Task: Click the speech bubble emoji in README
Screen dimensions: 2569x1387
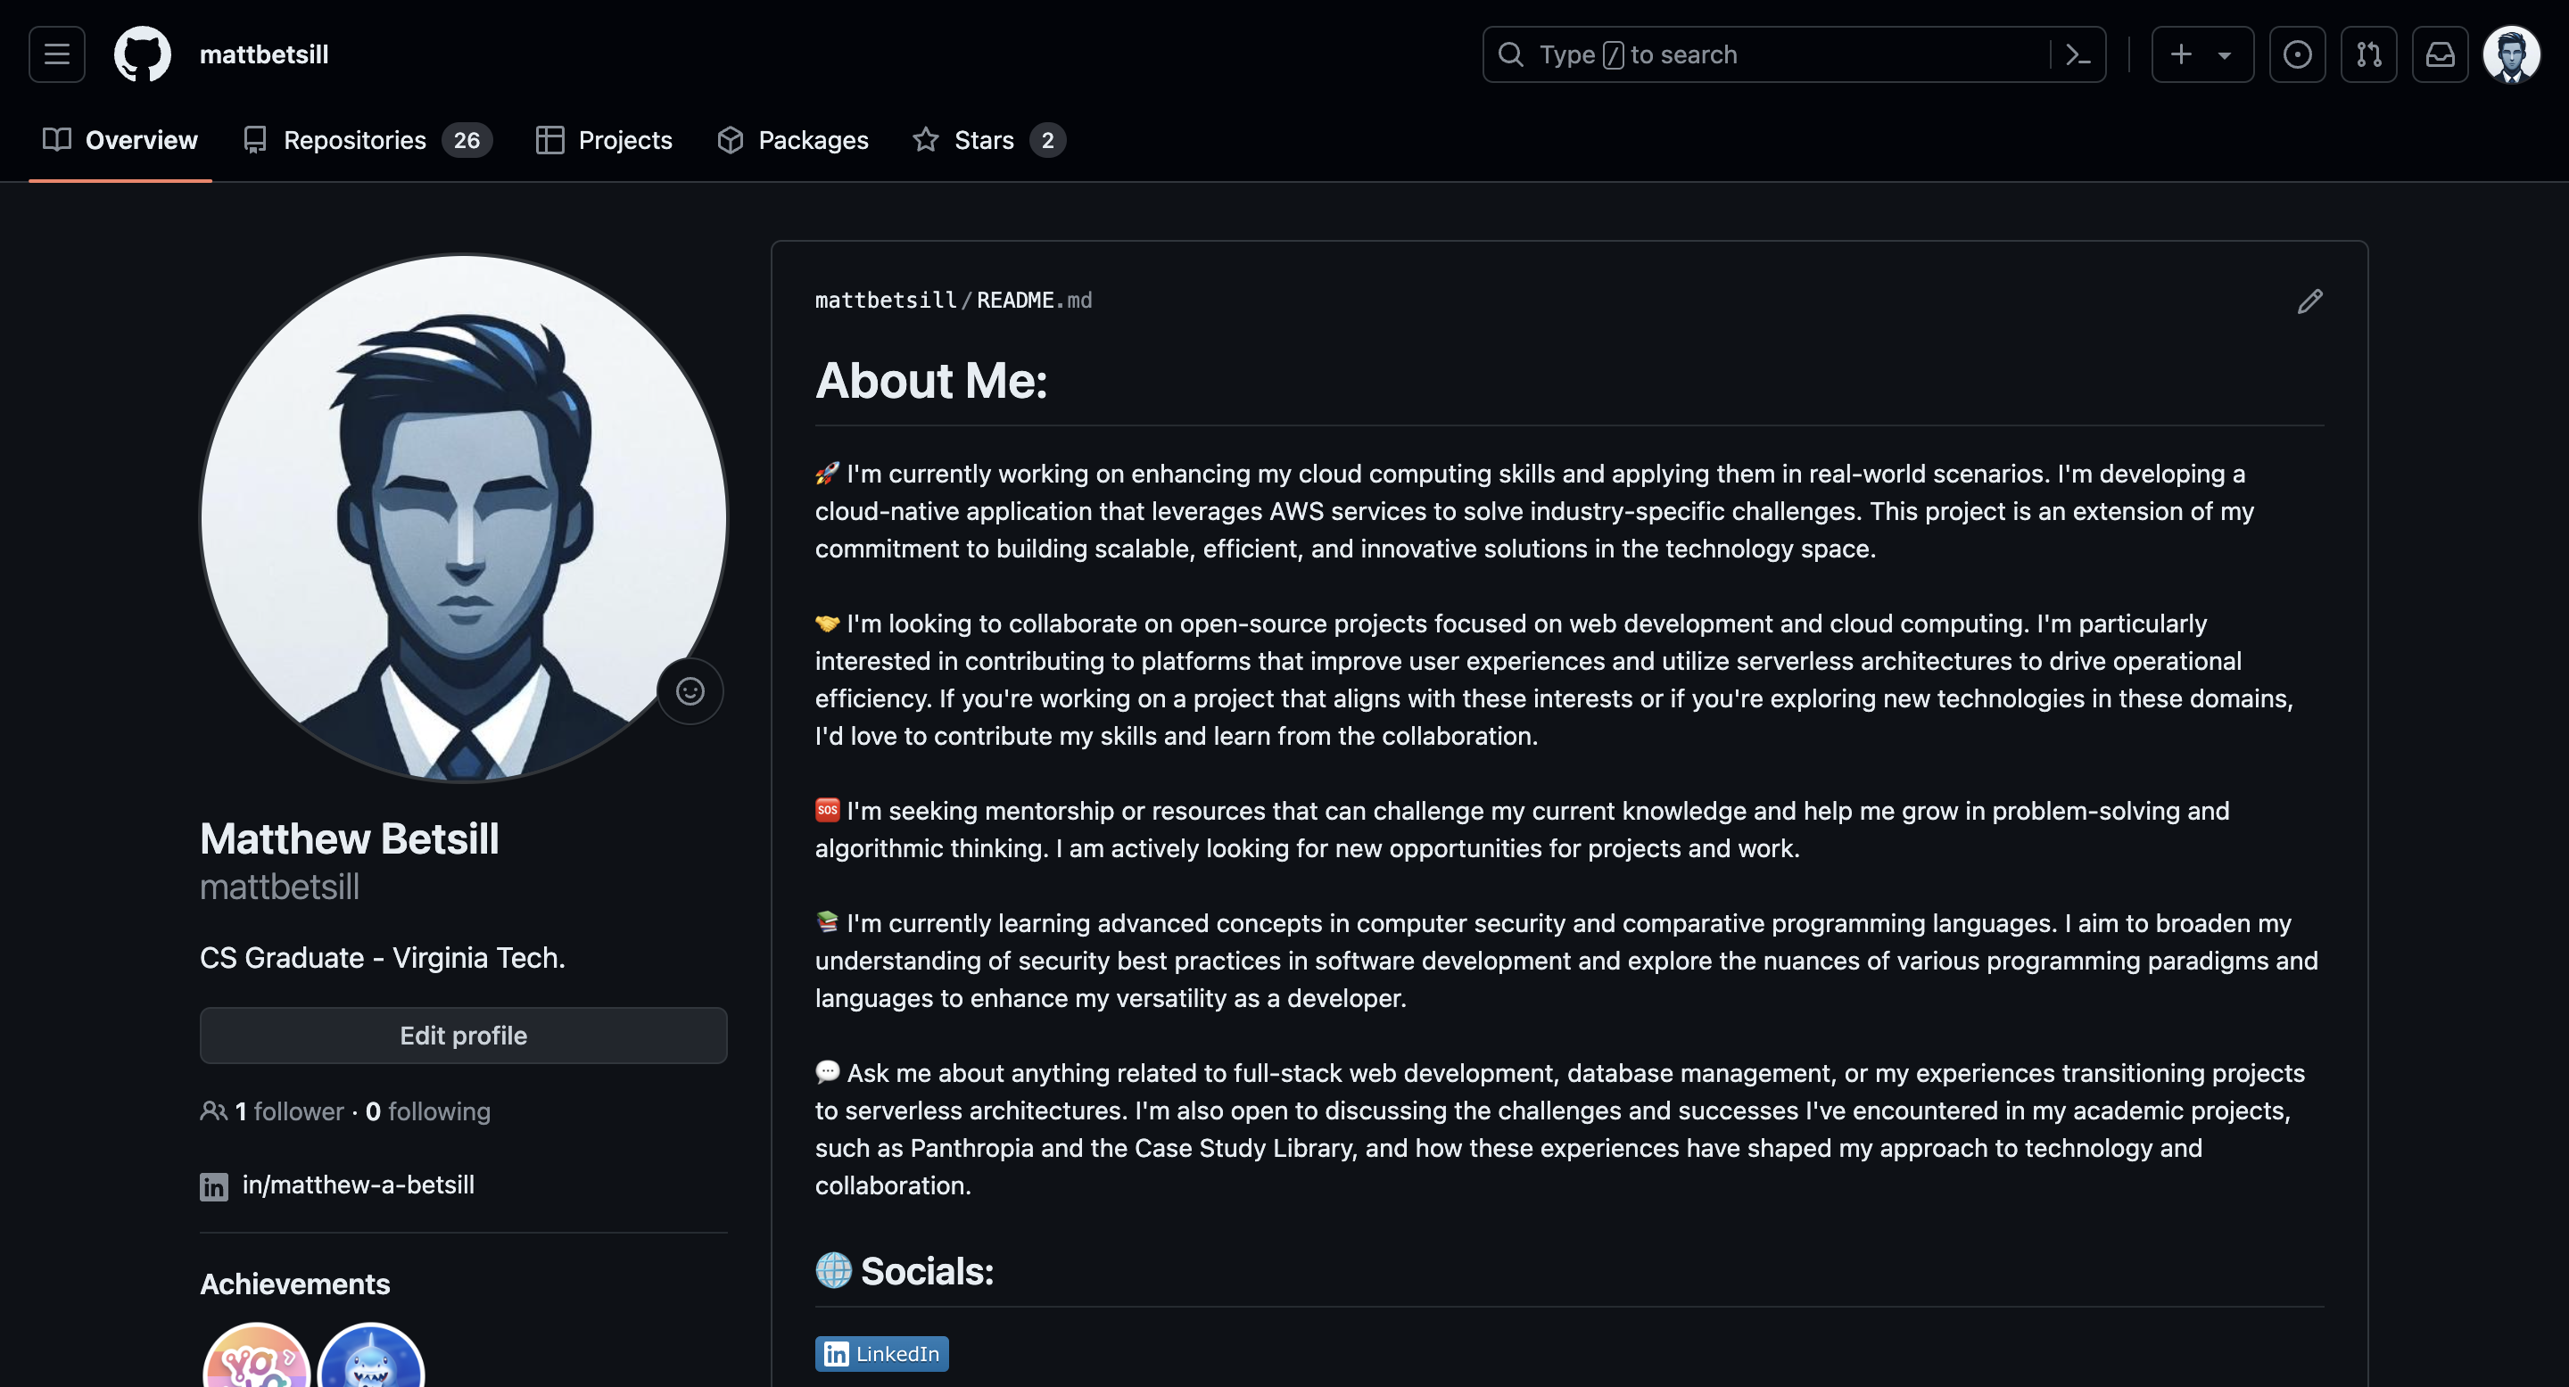Action: pos(827,1072)
